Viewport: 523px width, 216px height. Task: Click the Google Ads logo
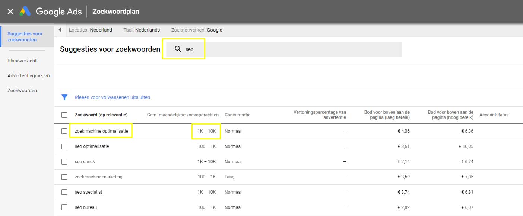point(51,12)
